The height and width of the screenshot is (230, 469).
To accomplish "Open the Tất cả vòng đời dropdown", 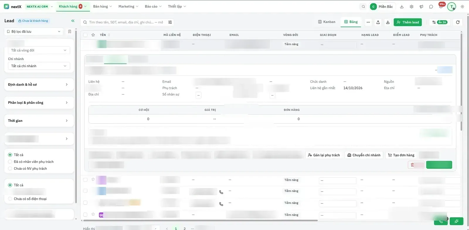I will click(x=39, y=50).
